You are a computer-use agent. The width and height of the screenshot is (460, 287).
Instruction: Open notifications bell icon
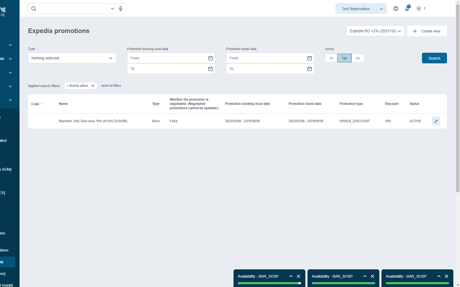click(407, 8)
